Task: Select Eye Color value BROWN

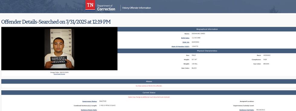Action: click(266, 64)
